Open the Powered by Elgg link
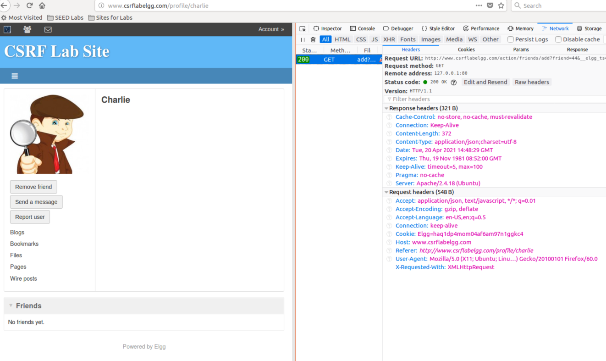 coord(144,347)
